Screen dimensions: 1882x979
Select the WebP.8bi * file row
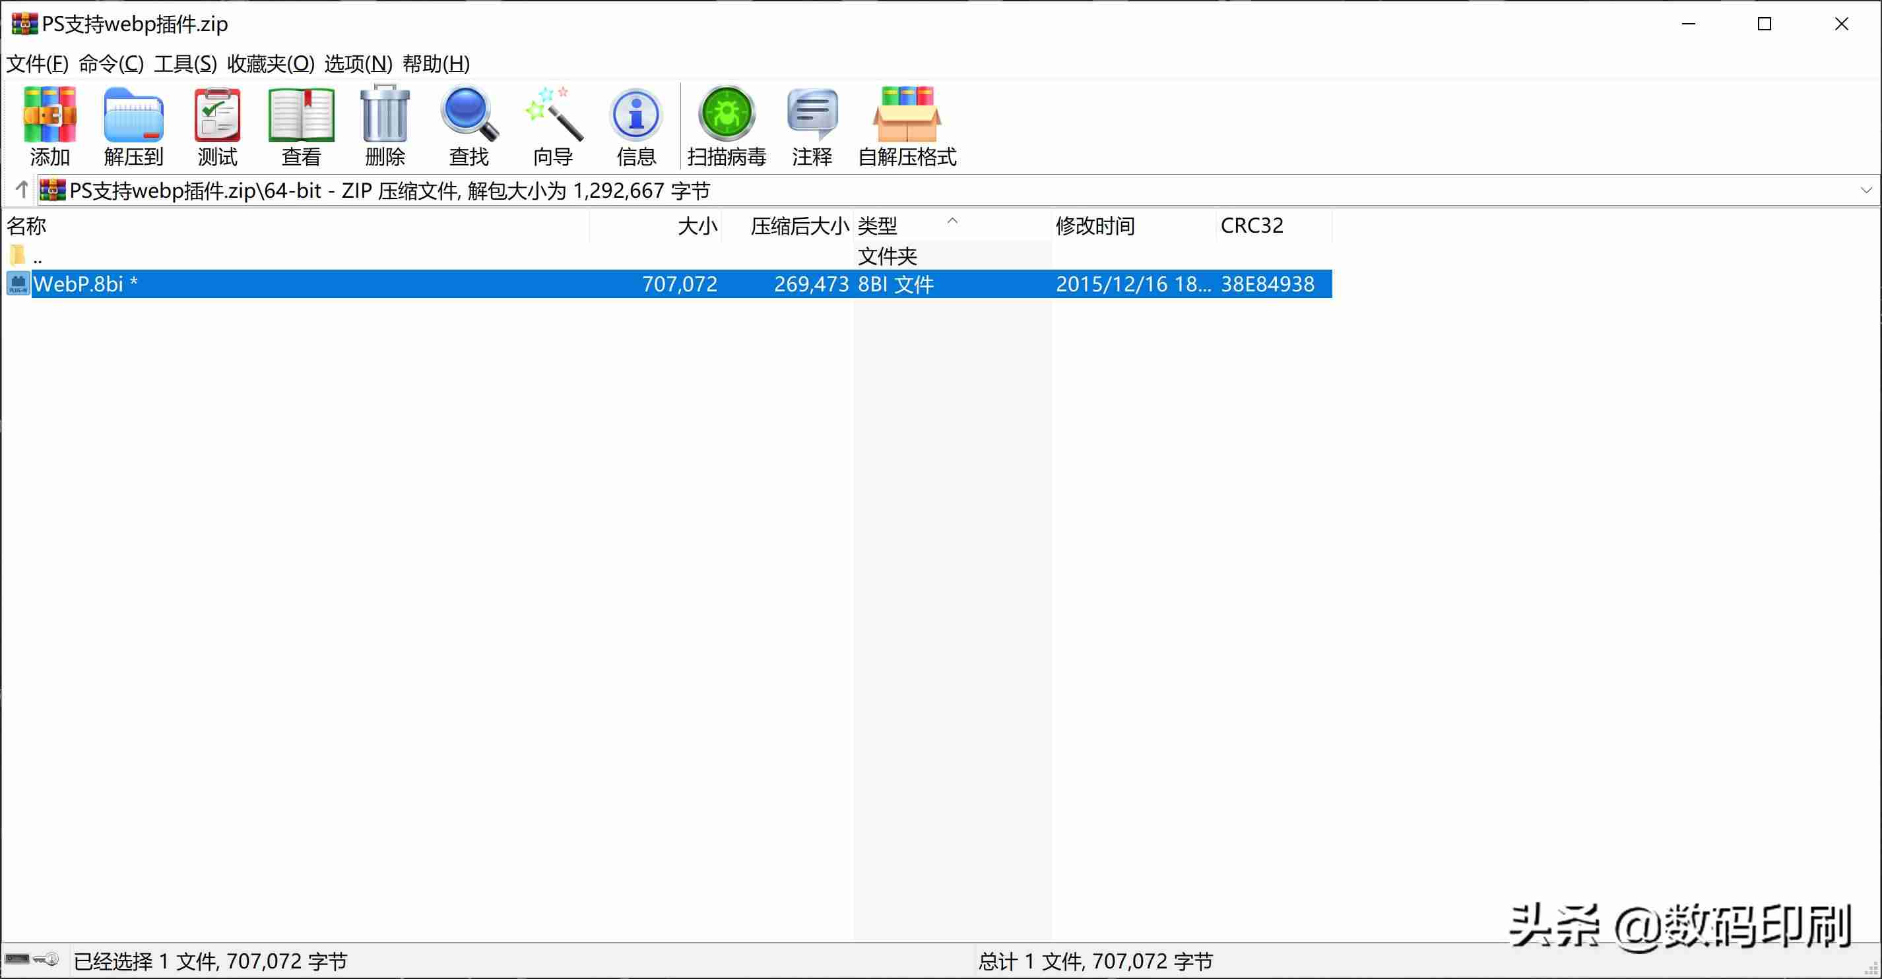tap(668, 284)
